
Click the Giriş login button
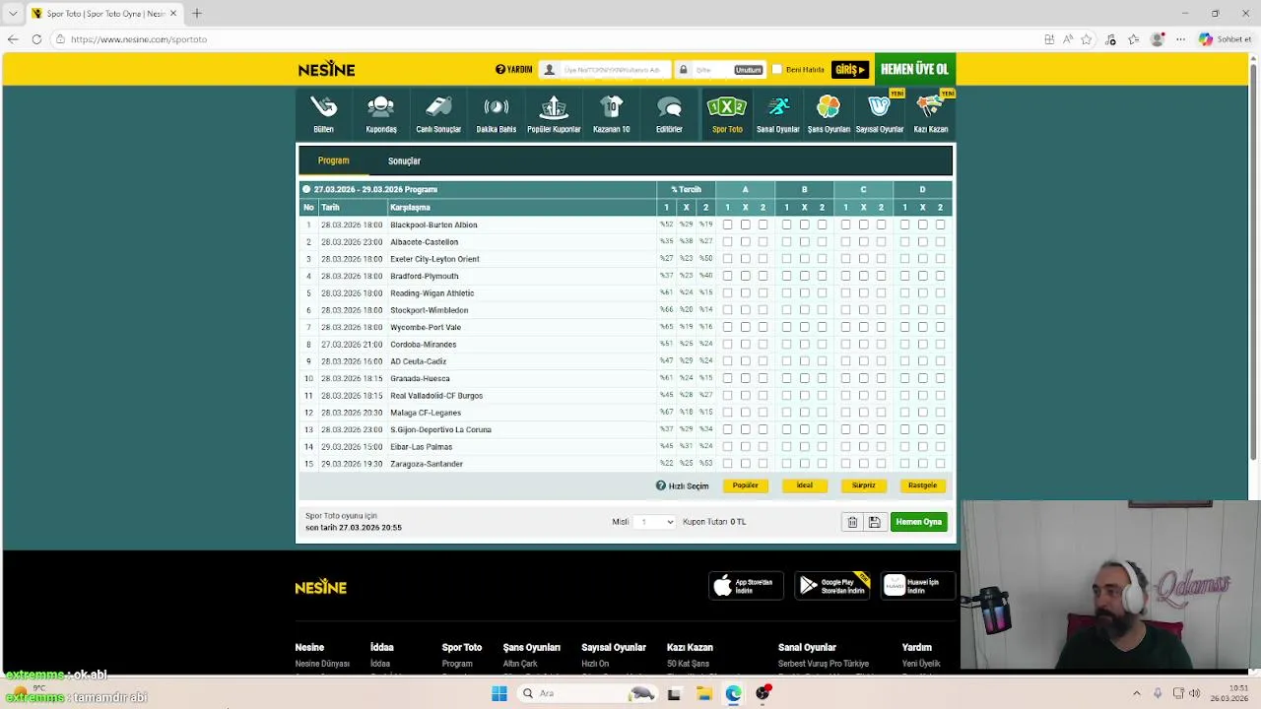(x=850, y=69)
